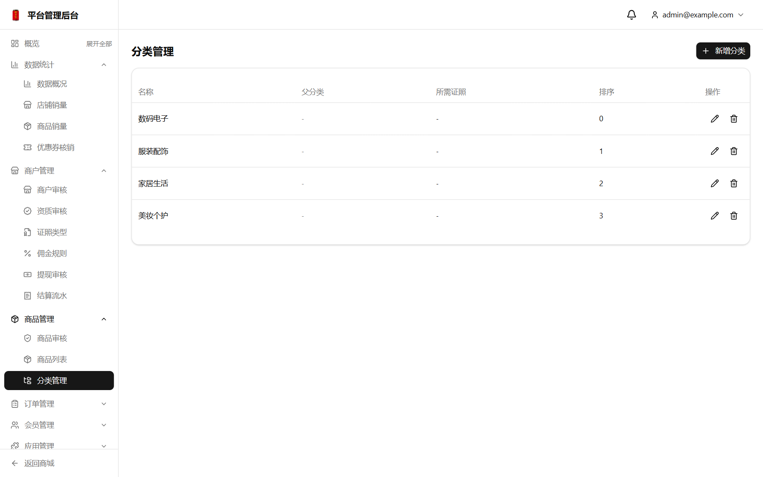This screenshot has width=763, height=477.
Task: Delete the 服装配饰 category via trash icon
Action: (734, 151)
